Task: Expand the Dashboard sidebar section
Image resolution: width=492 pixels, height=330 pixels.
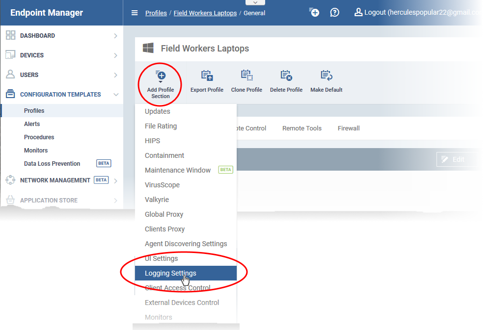Action: pyautogui.click(x=61, y=36)
